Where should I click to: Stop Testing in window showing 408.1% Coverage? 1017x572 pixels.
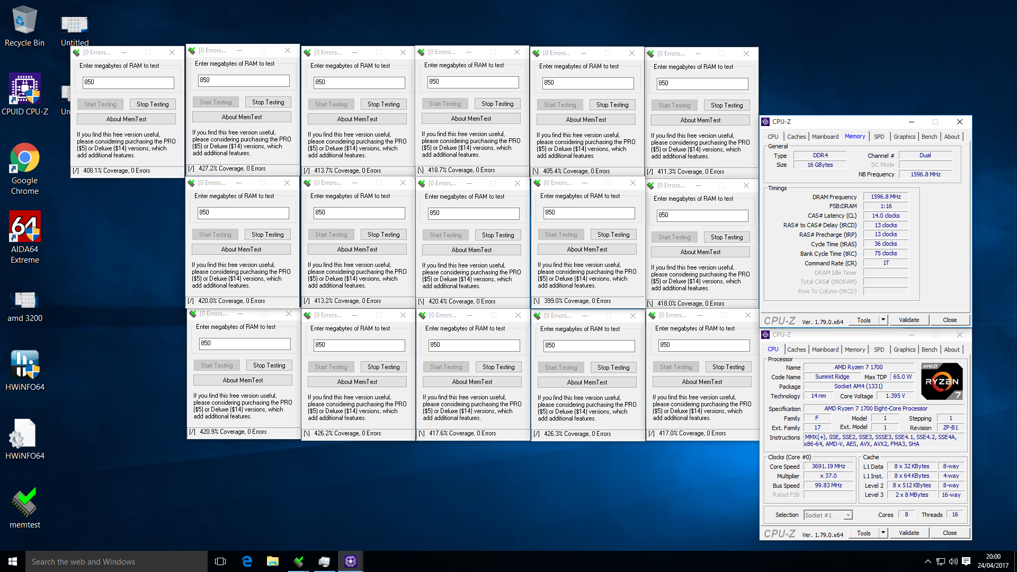click(x=153, y=104)
